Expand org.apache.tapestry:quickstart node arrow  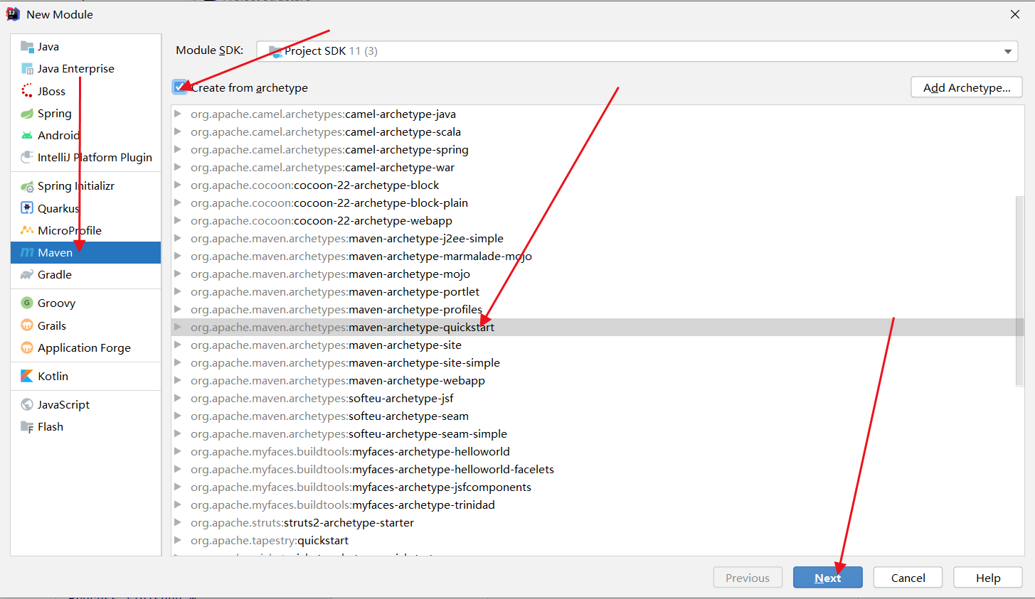click(x=178, y=540)
